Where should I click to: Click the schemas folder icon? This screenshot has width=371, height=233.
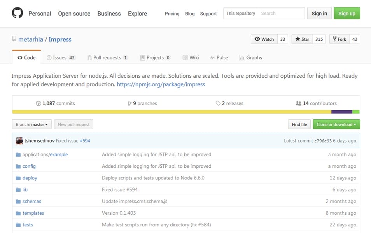[18, 201]
